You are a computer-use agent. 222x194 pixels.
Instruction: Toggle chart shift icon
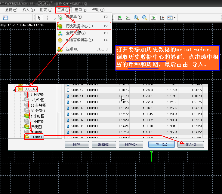click(162, 18)
